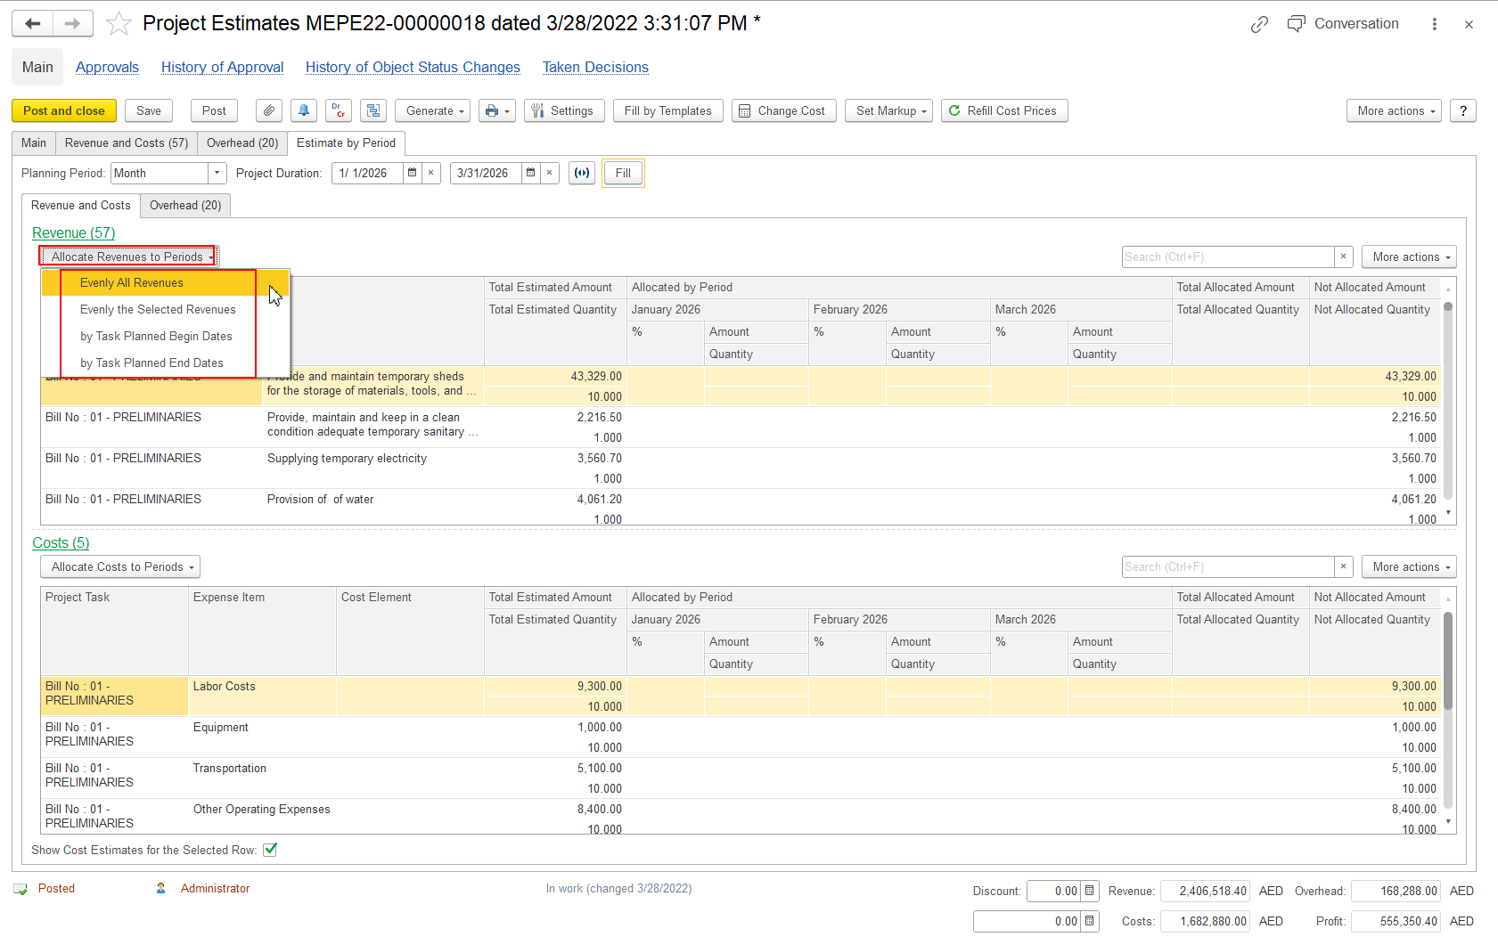Click the Change Cost button
This screenshot has height=945, width=1498.
[784, 110]
